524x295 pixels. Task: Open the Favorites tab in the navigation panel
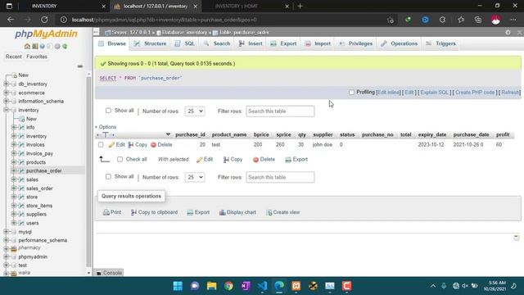[37, 57]
